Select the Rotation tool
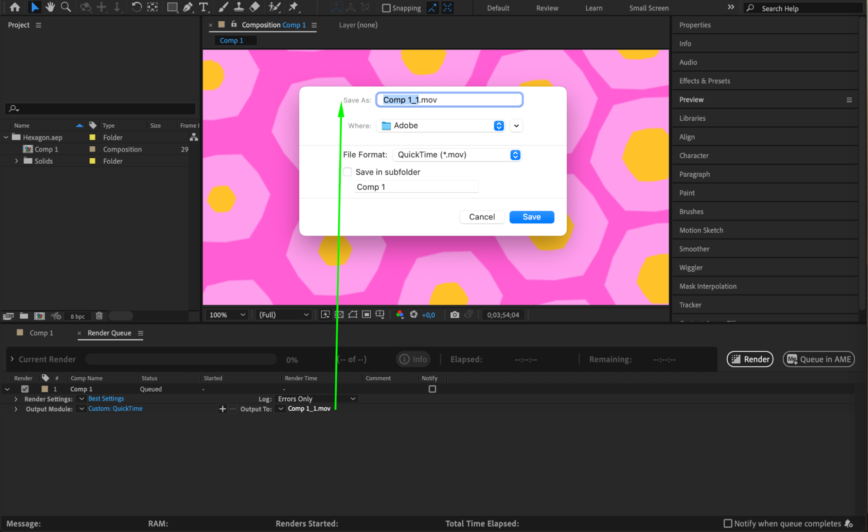The width and height of the screenshot is (868, 532). (136, 7)
